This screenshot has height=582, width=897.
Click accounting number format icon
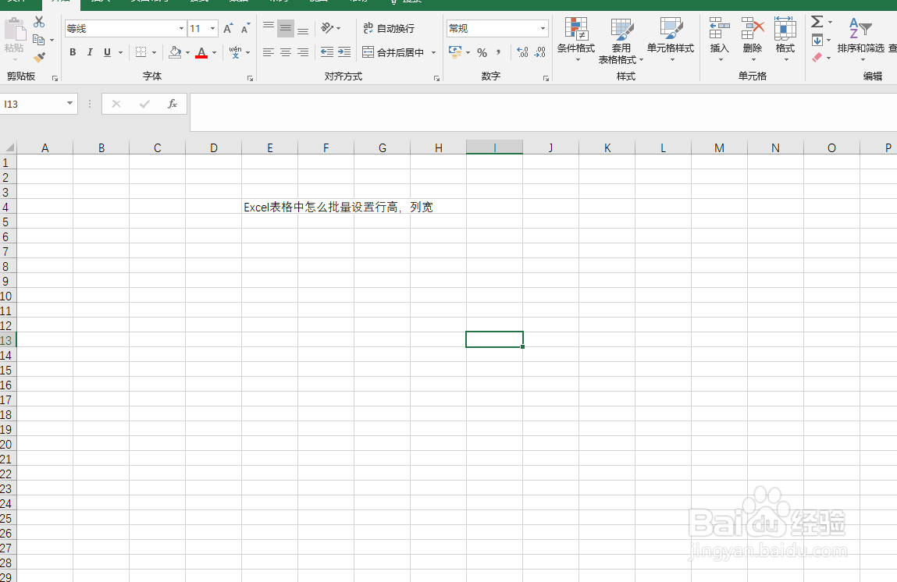(x=455, y=52)
